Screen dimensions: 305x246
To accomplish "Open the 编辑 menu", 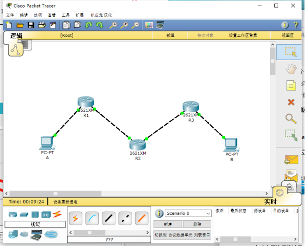I will [x=24, y=15].
